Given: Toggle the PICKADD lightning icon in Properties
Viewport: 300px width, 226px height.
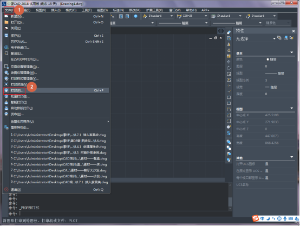Looking at the screenshot, I should pos(291,38).
